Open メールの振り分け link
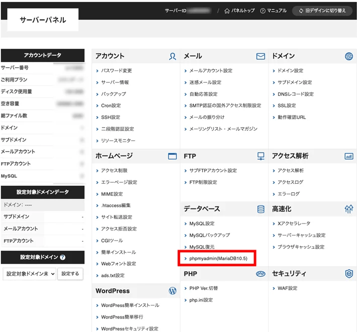 tap(207, 118)
